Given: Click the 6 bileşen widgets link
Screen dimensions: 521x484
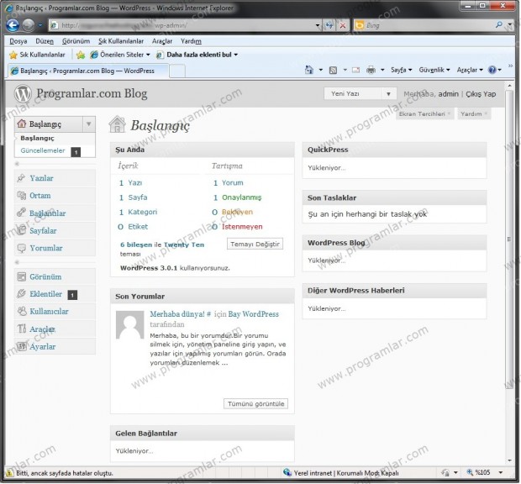Looking at the screenshot, I should [136, 245].
